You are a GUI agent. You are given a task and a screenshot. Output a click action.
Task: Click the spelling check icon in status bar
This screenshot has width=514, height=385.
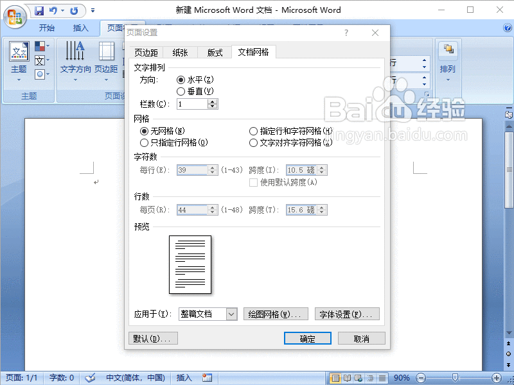[91, 377]
